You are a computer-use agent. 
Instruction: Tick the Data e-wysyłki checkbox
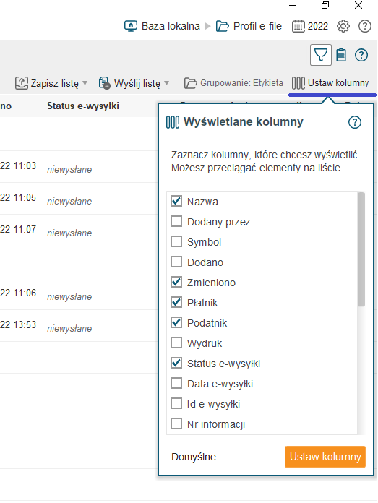tap(176, 383)
